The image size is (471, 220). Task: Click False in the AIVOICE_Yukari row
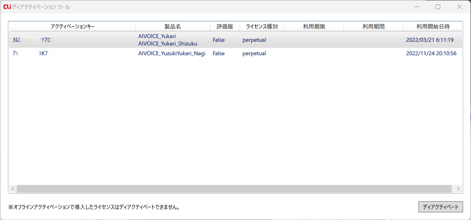[x=218, y=40]
